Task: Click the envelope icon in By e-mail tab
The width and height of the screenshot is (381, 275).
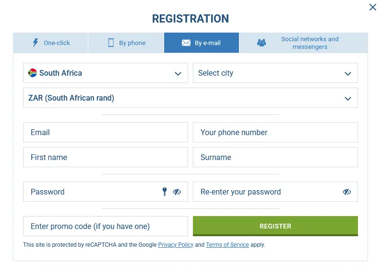Action: (x=186, y=43)
